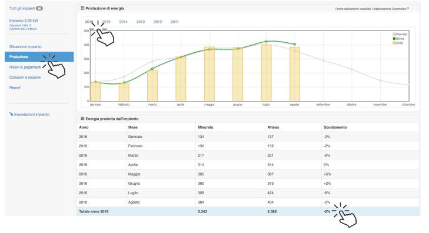The image size is (429, 233).
Task: Switch to the 2015 year tab
Action: [x=107, y=22]
